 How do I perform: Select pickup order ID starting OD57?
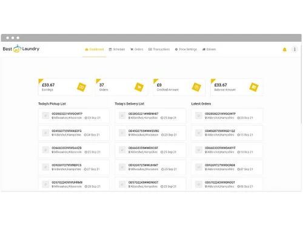67,182
